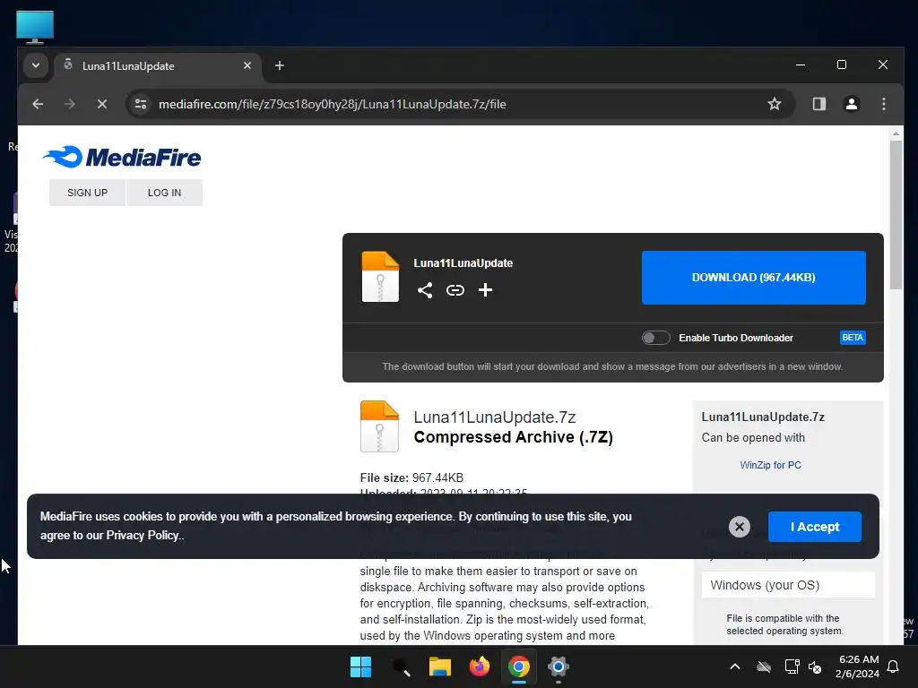Open the tab search dropdown arrow
This screenshot has width=918, height=688.
(x=36, y=65)
